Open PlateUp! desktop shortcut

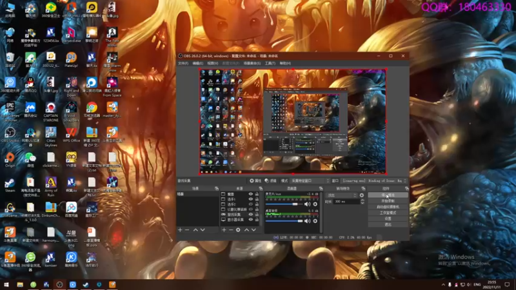[x=71, y=61]
